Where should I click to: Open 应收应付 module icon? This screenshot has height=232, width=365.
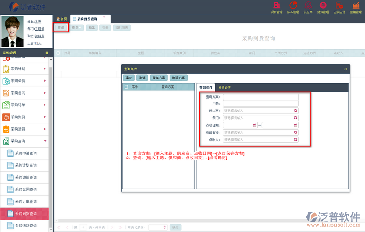[x=339, y=5]
